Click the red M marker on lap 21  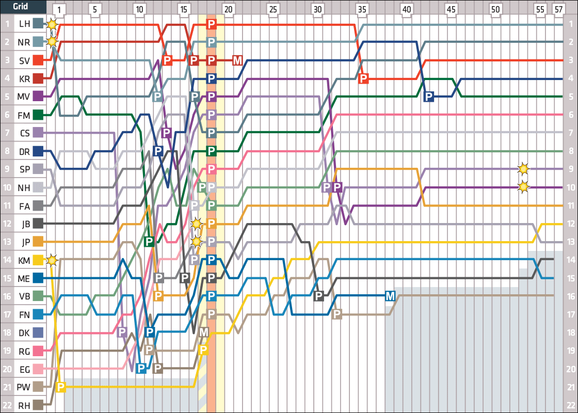coord(237,60)
